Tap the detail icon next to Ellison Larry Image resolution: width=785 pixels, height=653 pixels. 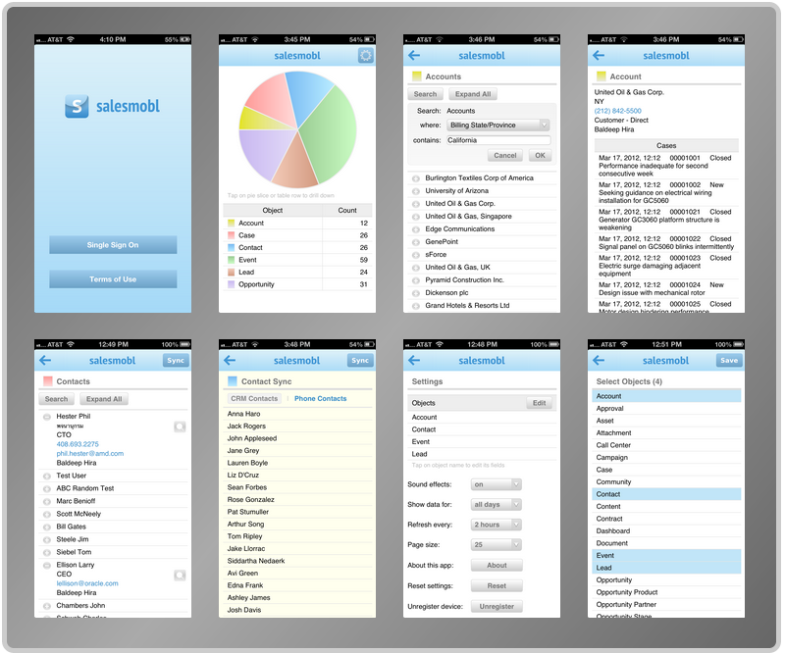tap(180, 575)
